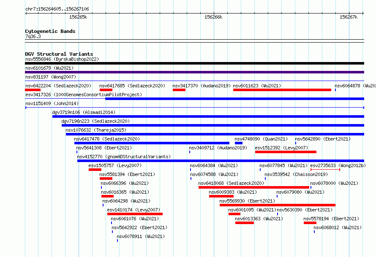The width and height of the screenshot is (376, 257).
Task: Open the nsv3417370 (Audano2019) label
Action: (x=202, y=86)
